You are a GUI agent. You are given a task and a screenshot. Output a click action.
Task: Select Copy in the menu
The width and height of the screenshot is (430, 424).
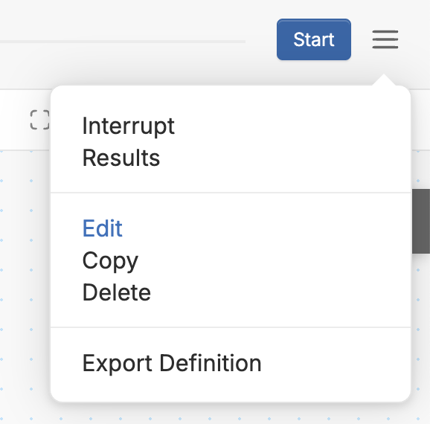pyautogui.click(x=110, y=261)
